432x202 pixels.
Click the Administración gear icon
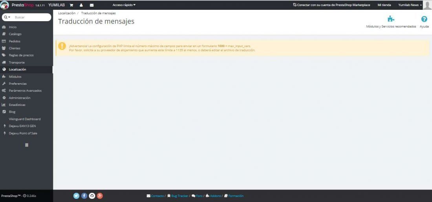(4, 98)
